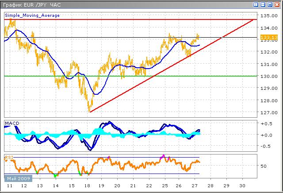Image resolution: width=283 pixels, height=193 pixels.
Task: Select the green support line at 130.00
Action: pyautogui.click(x=133, y=76)
